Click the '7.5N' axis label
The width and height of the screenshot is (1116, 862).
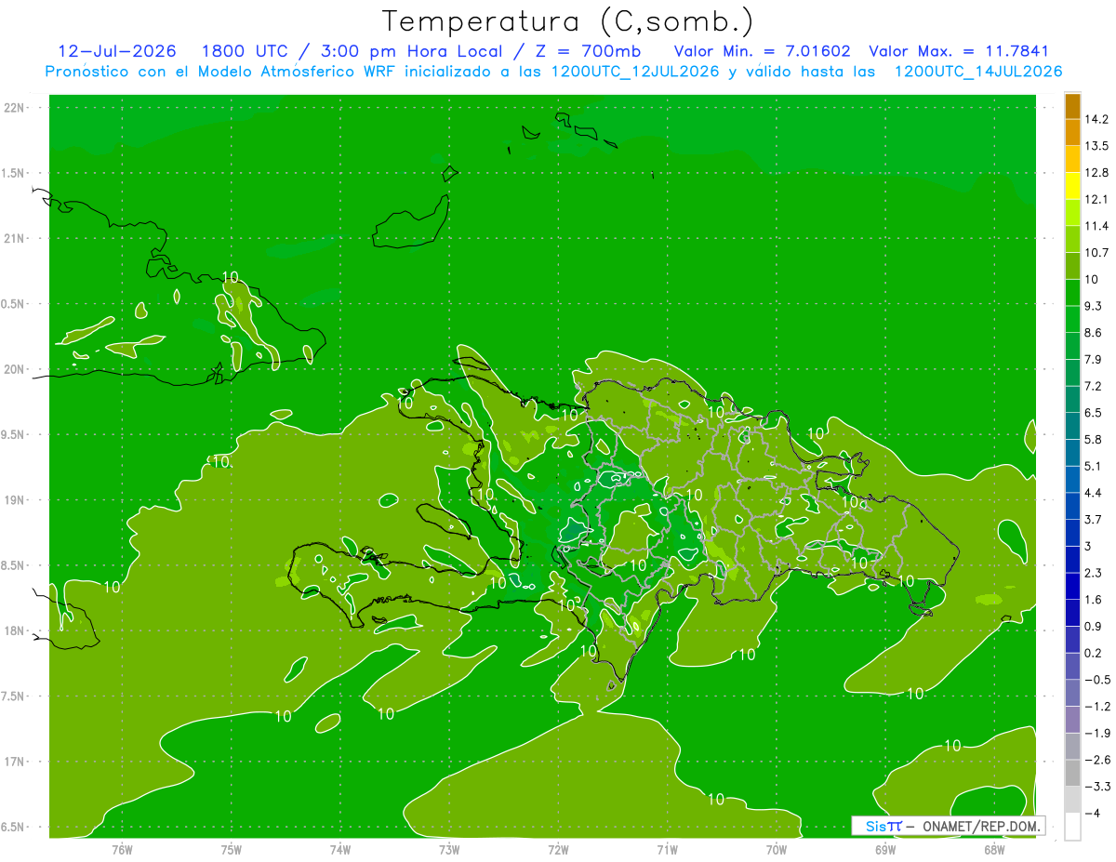click(13, 696)
